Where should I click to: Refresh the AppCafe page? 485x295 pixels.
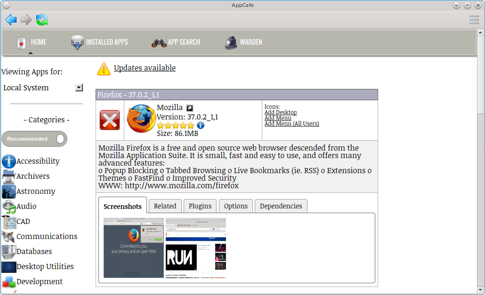coord(42,20)
